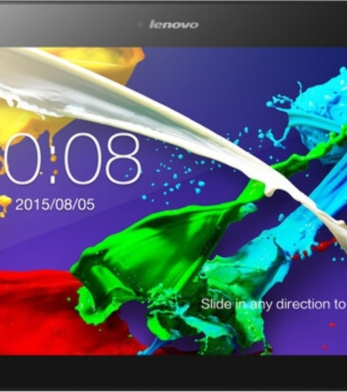Tap the front camera lens beside the Lenovo logo
Screen dimensions: 347x392
click(140, 25)
